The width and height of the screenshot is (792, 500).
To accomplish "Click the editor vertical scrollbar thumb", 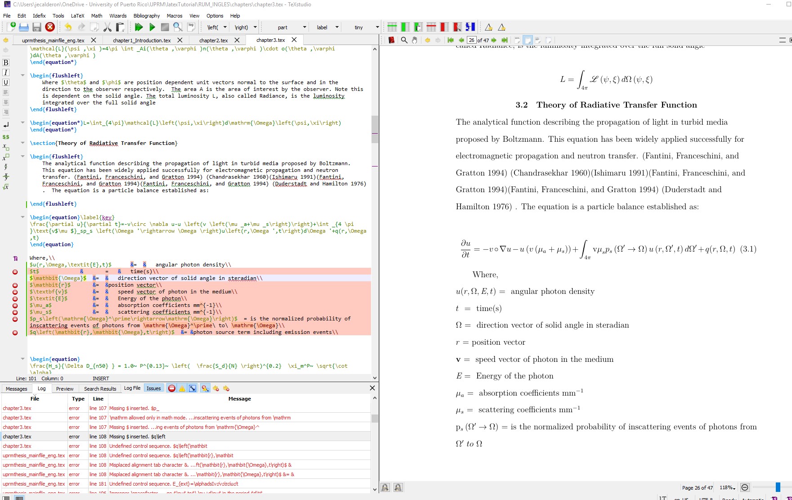I will tap(375, 129).
